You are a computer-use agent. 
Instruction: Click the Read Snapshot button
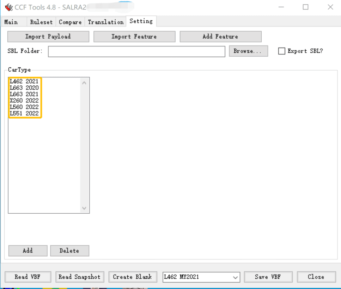click(80, 277)
